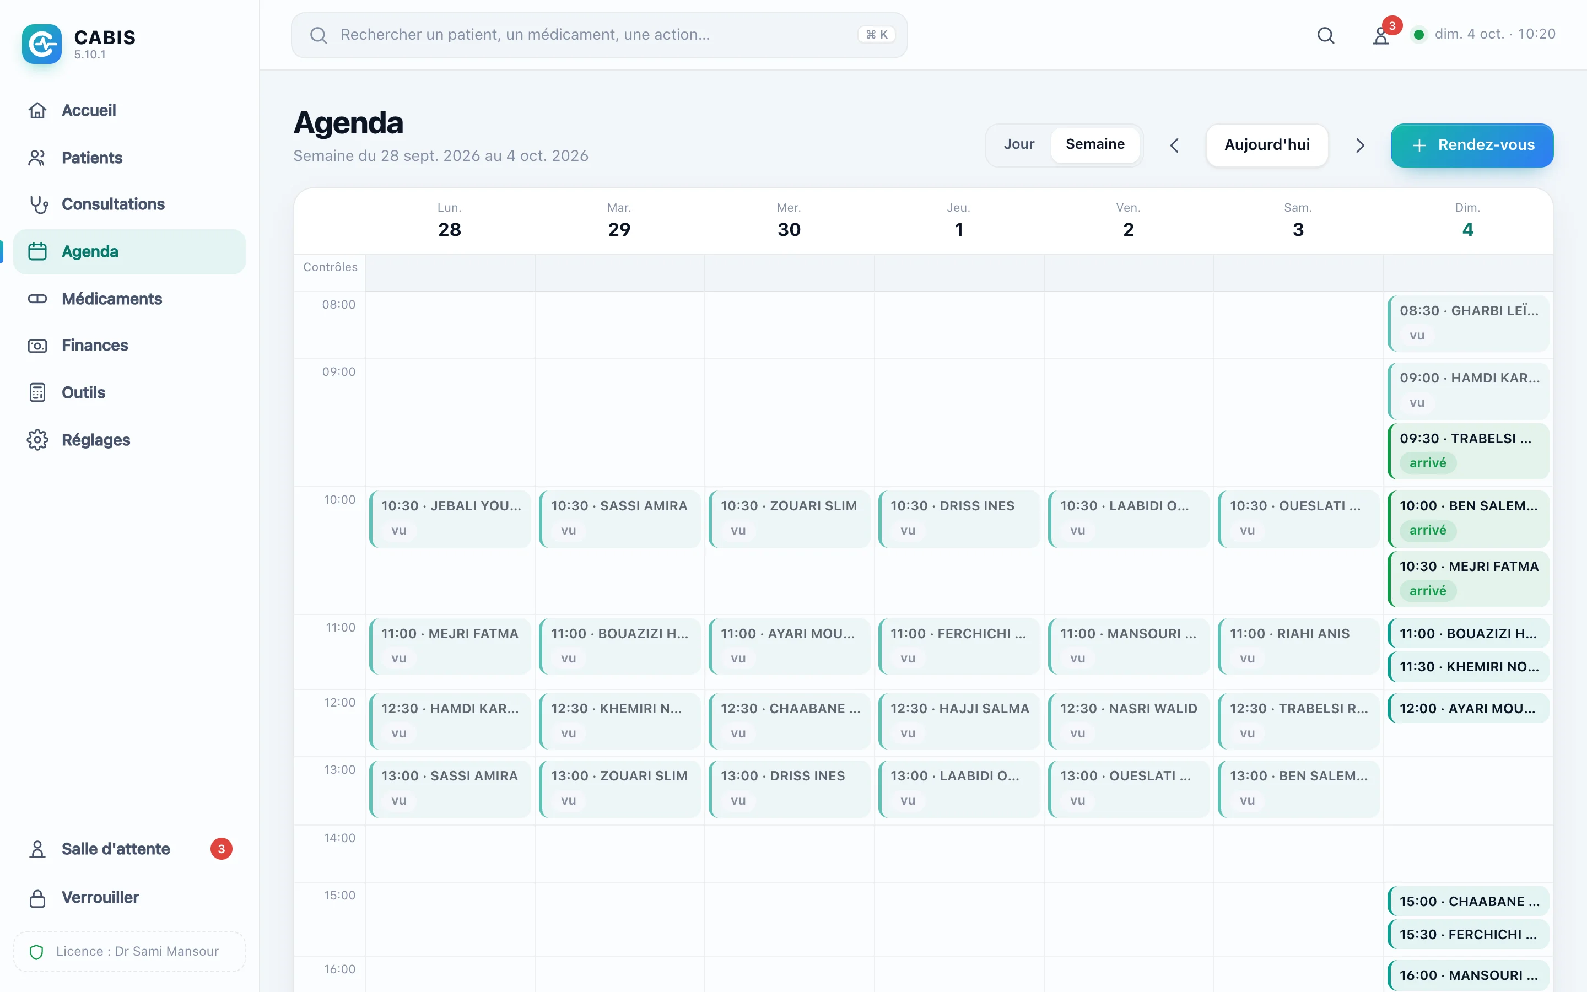1587x992 pixels.
Task: Open Consultations stethoscope icon
Action: (37, 204)
